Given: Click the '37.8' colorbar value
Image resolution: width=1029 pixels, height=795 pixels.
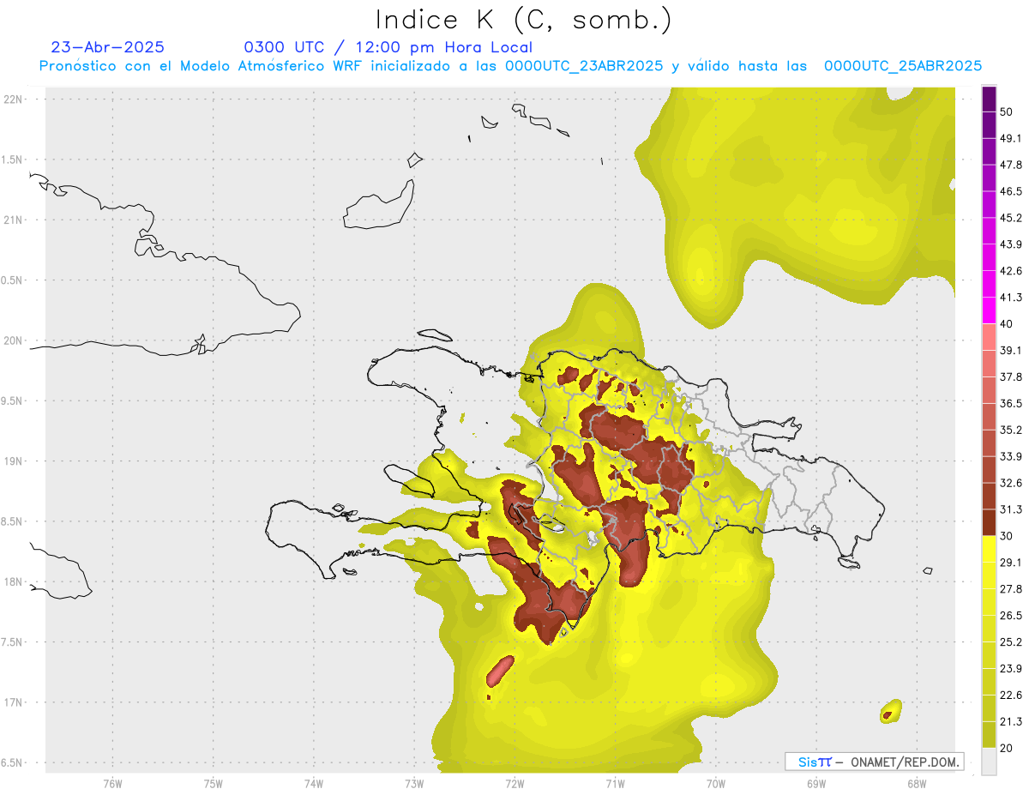Looking at the screenshot, I should point(1011,376).
